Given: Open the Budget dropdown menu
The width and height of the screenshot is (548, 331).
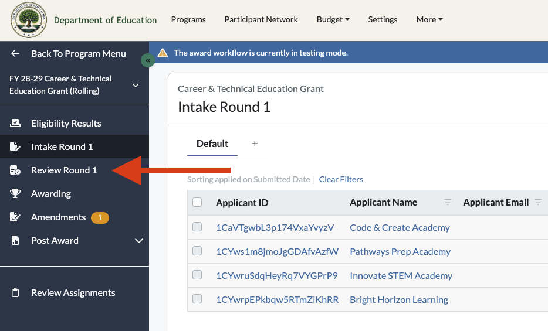Looking at the screenshot, I should tap(333, 19).
